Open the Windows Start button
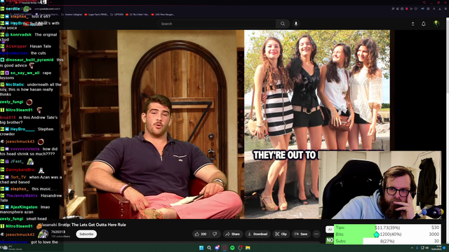449x252 pixels. [x=201, y=248]
